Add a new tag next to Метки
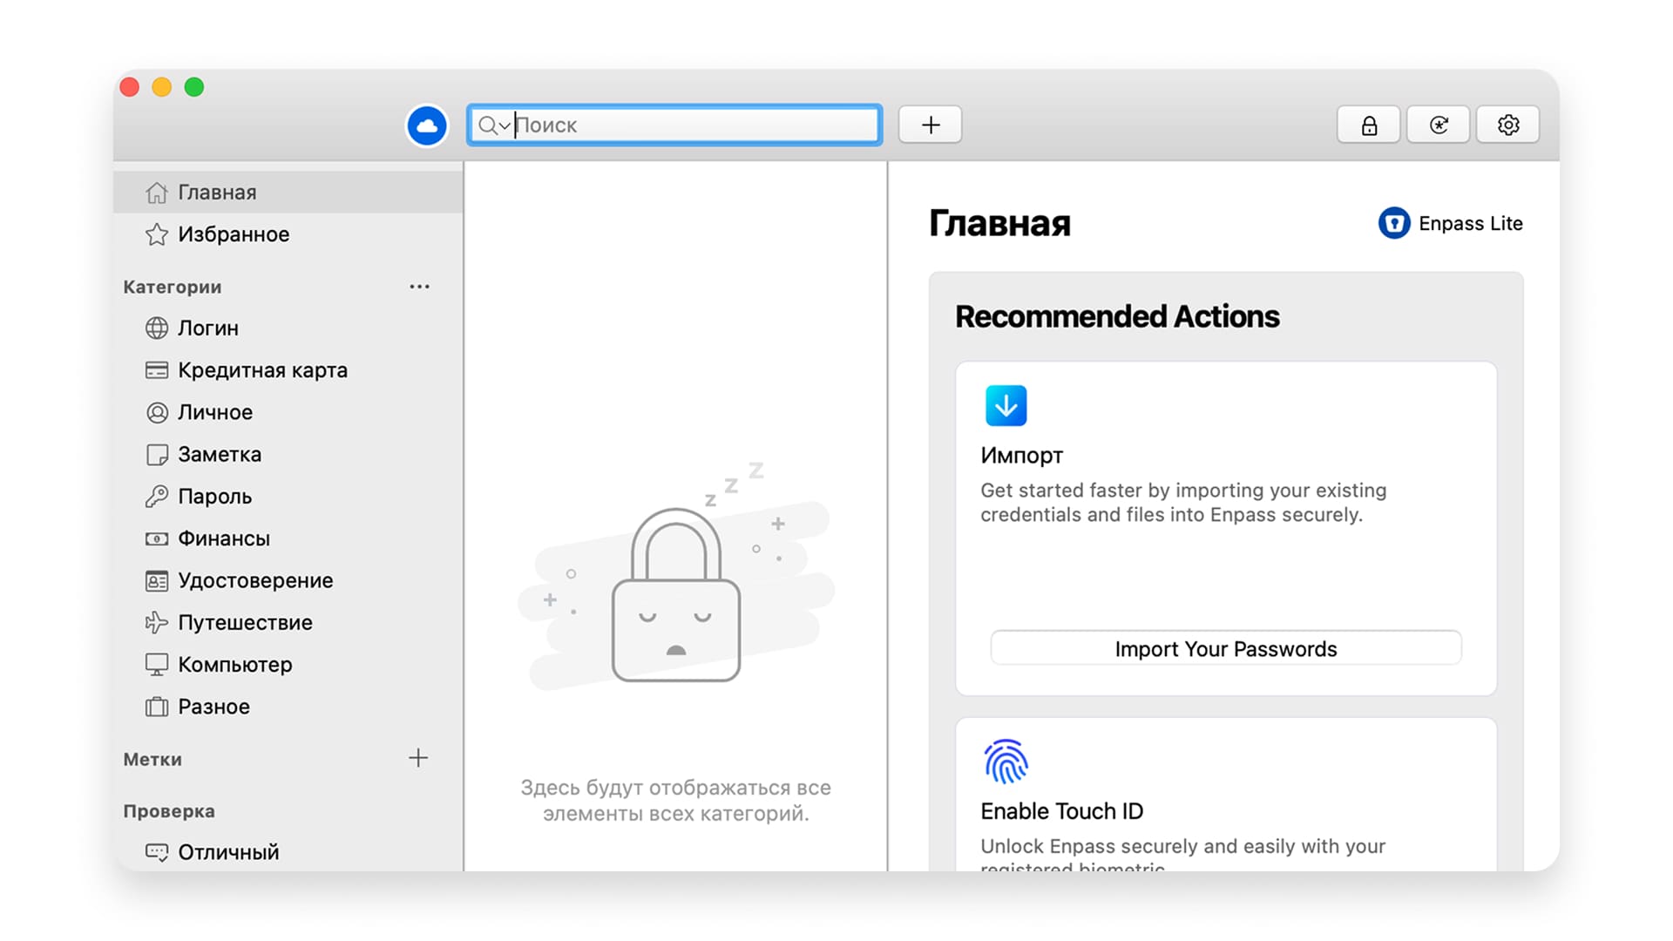 click(x=418, y=758)
